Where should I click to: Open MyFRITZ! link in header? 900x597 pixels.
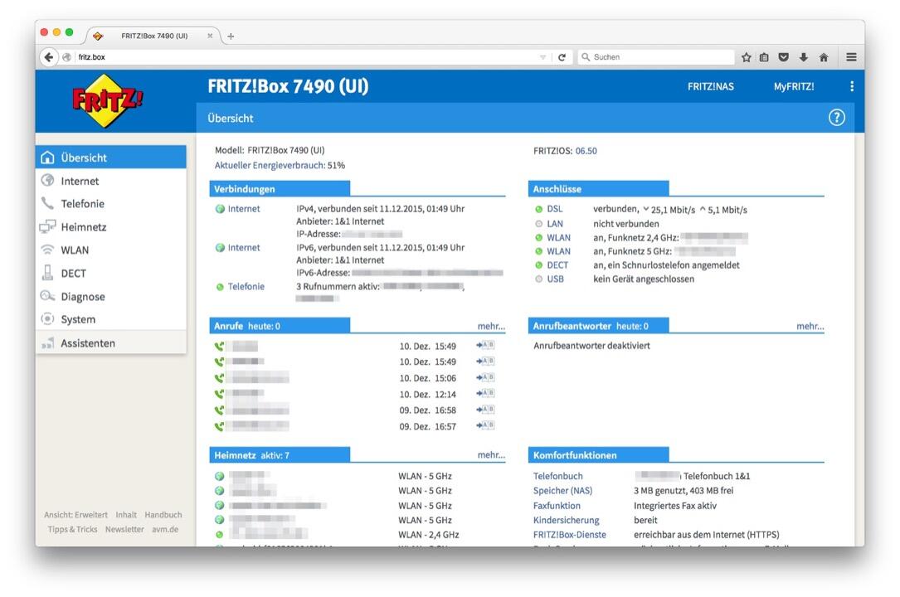[x=794, y=86]
